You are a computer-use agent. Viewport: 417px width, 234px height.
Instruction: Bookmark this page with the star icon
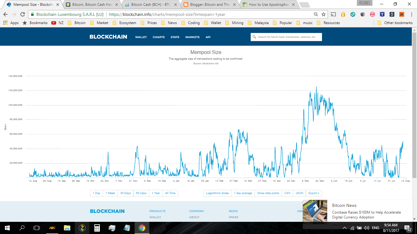pos(324,14)
